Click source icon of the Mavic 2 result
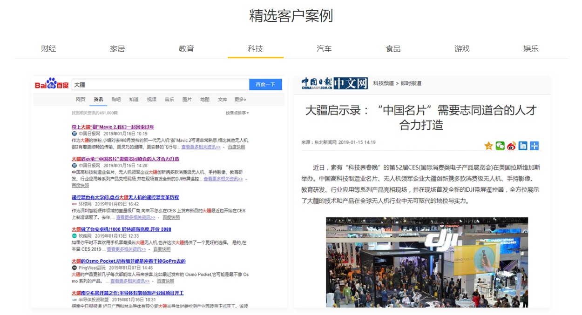The width and height of the screenshot is (582, 315). tap(74, 134)
